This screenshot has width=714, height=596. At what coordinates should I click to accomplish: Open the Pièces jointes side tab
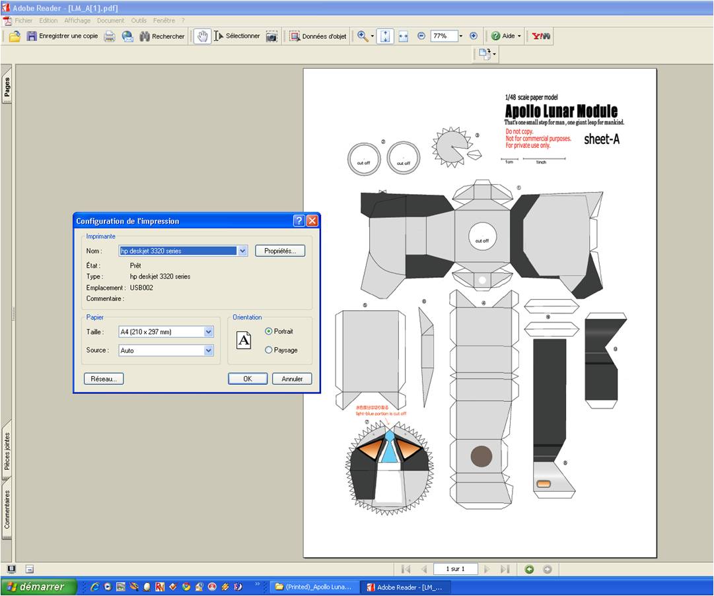point(7,450)
